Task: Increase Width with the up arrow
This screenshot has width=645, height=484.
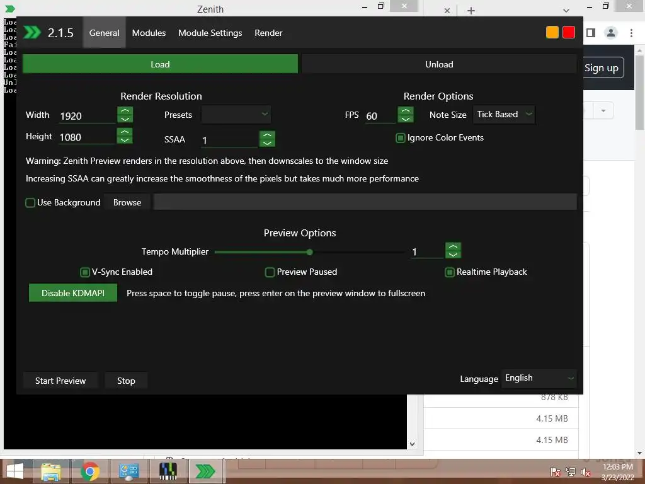Action: click(x=125, y=111)
